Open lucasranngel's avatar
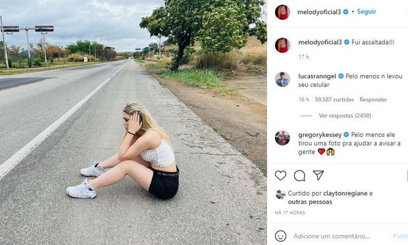This screenshot has height=245, width=408. (x=282, y=79)
